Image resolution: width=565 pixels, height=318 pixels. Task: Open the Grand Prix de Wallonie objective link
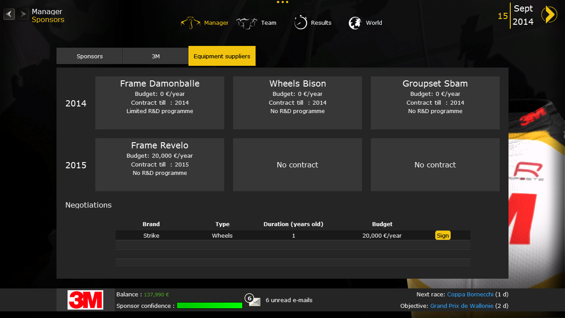tap(461, 306)
